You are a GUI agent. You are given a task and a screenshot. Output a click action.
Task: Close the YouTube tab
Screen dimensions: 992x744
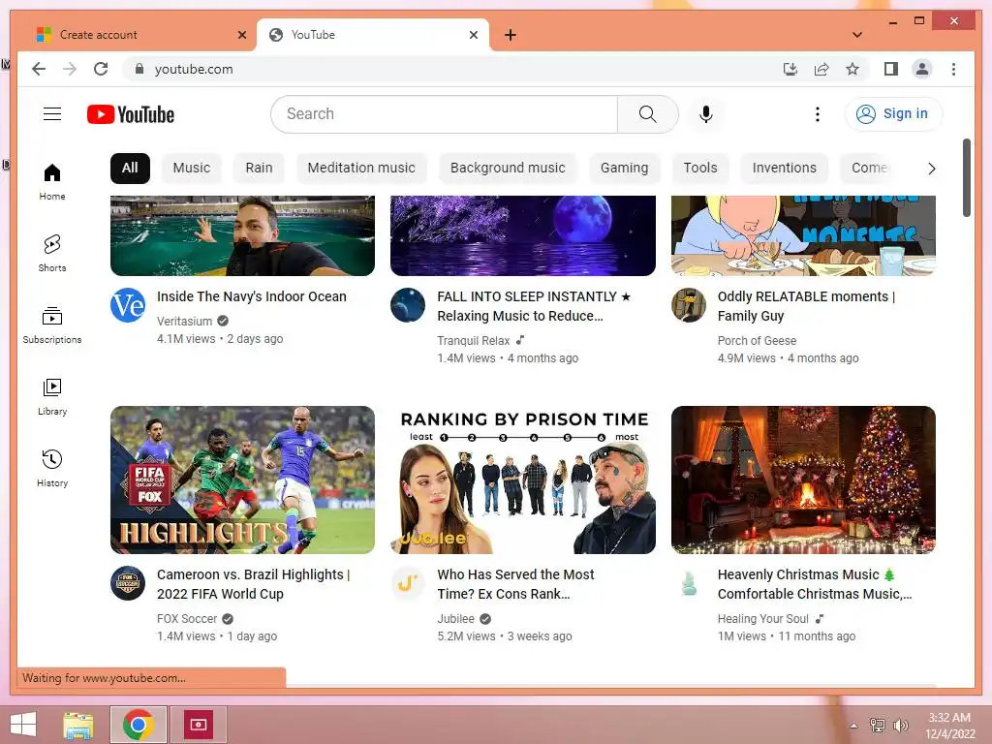click(473, 35)
